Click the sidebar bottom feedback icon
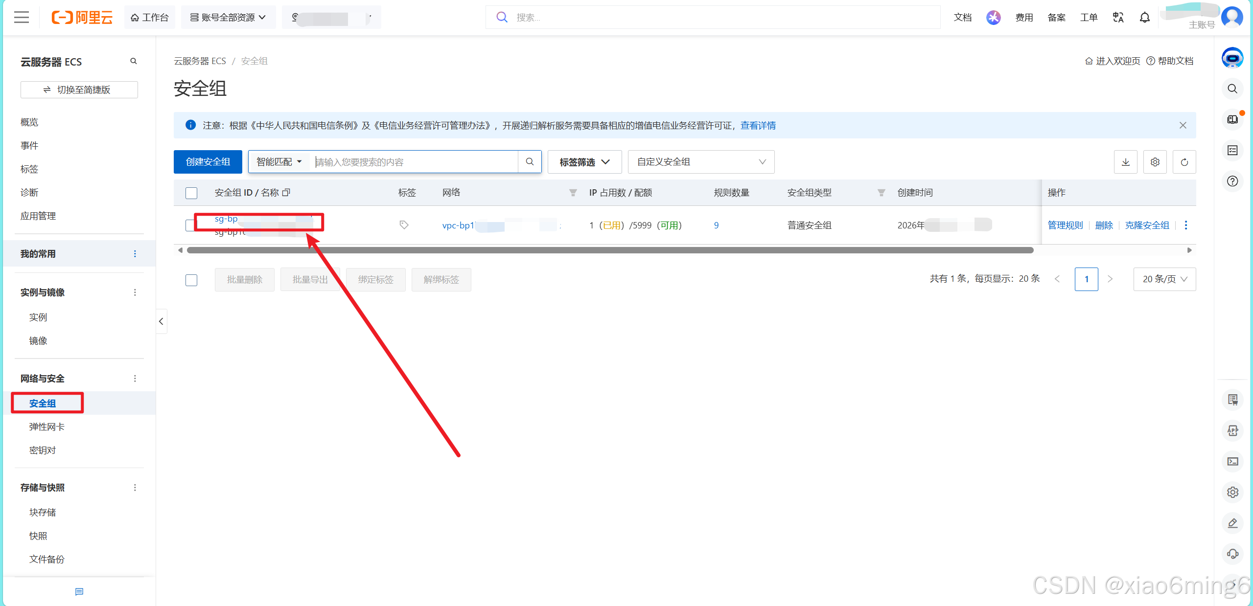This screenshot has width=1253, height=606. pos(79,592)
